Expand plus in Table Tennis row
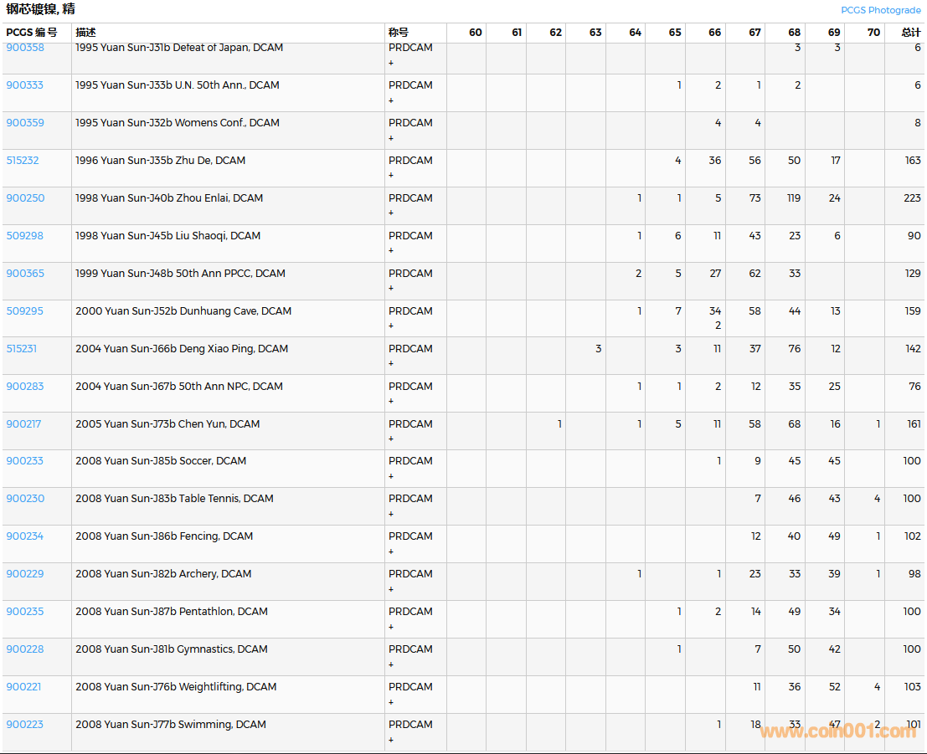The image size is (927, 754). click(391, 514)
